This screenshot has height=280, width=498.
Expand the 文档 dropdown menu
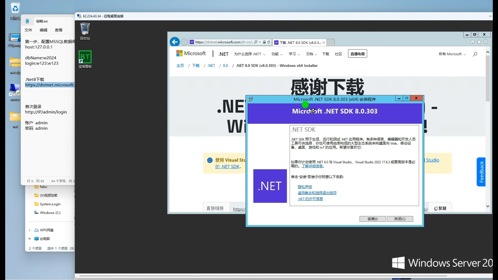[x=311, y=54]
